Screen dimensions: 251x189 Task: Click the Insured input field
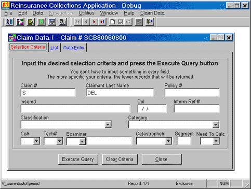click(75, 109)
